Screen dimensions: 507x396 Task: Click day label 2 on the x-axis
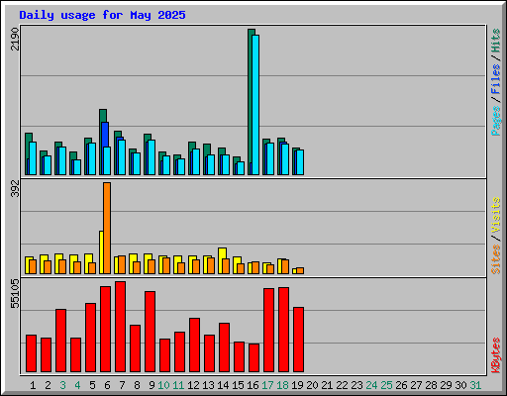click(48, 385)
